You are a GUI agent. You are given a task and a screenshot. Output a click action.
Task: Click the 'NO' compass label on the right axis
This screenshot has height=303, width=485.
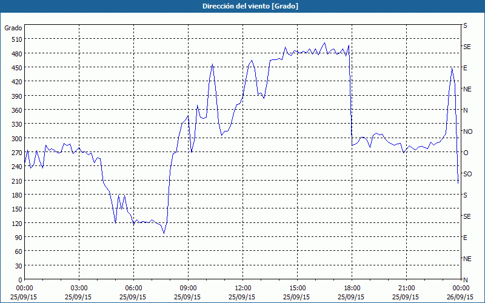(x=467, y=132)
